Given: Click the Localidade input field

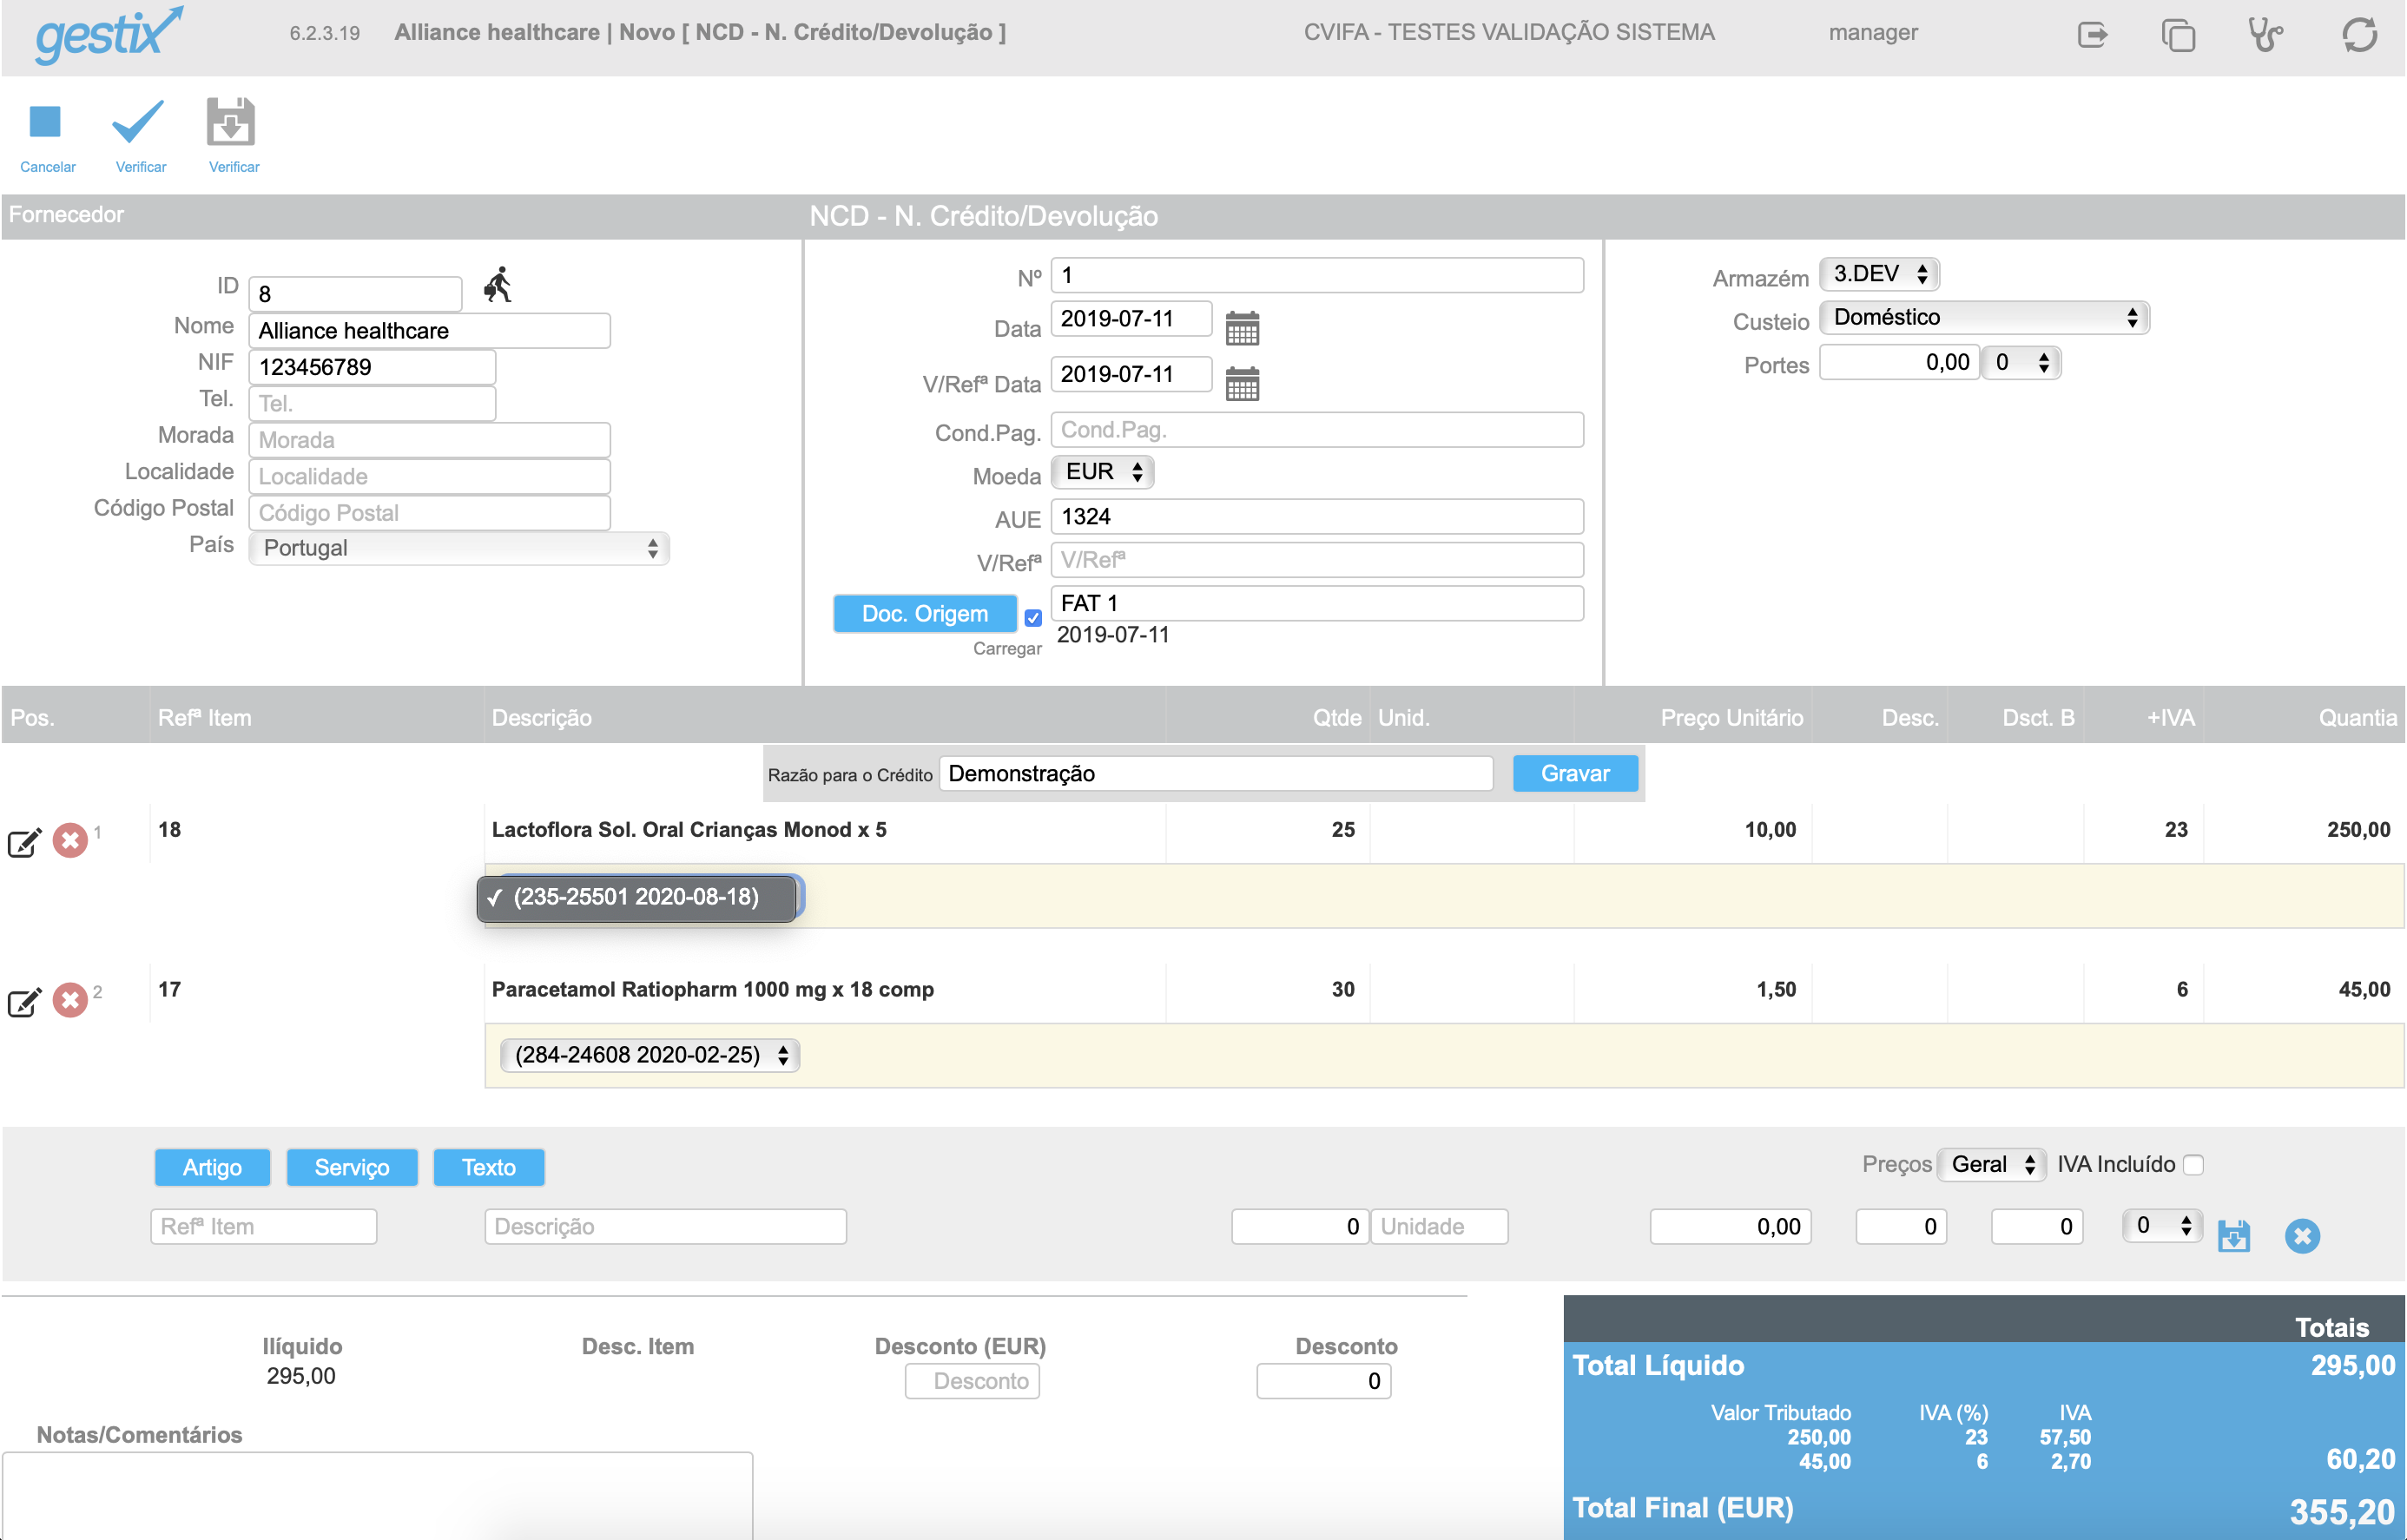Looking at the screenshot, I should click(430, 477).
